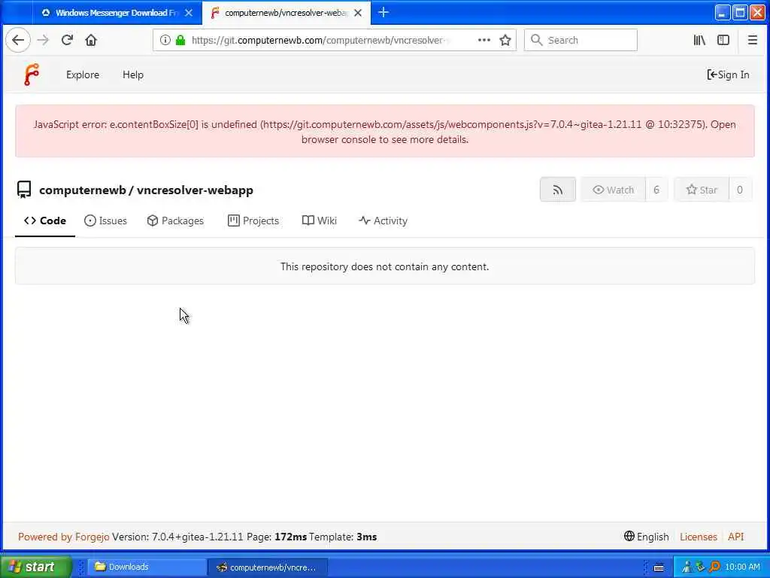
Task: Click the Watch button
Action: (x=614, y=190)
